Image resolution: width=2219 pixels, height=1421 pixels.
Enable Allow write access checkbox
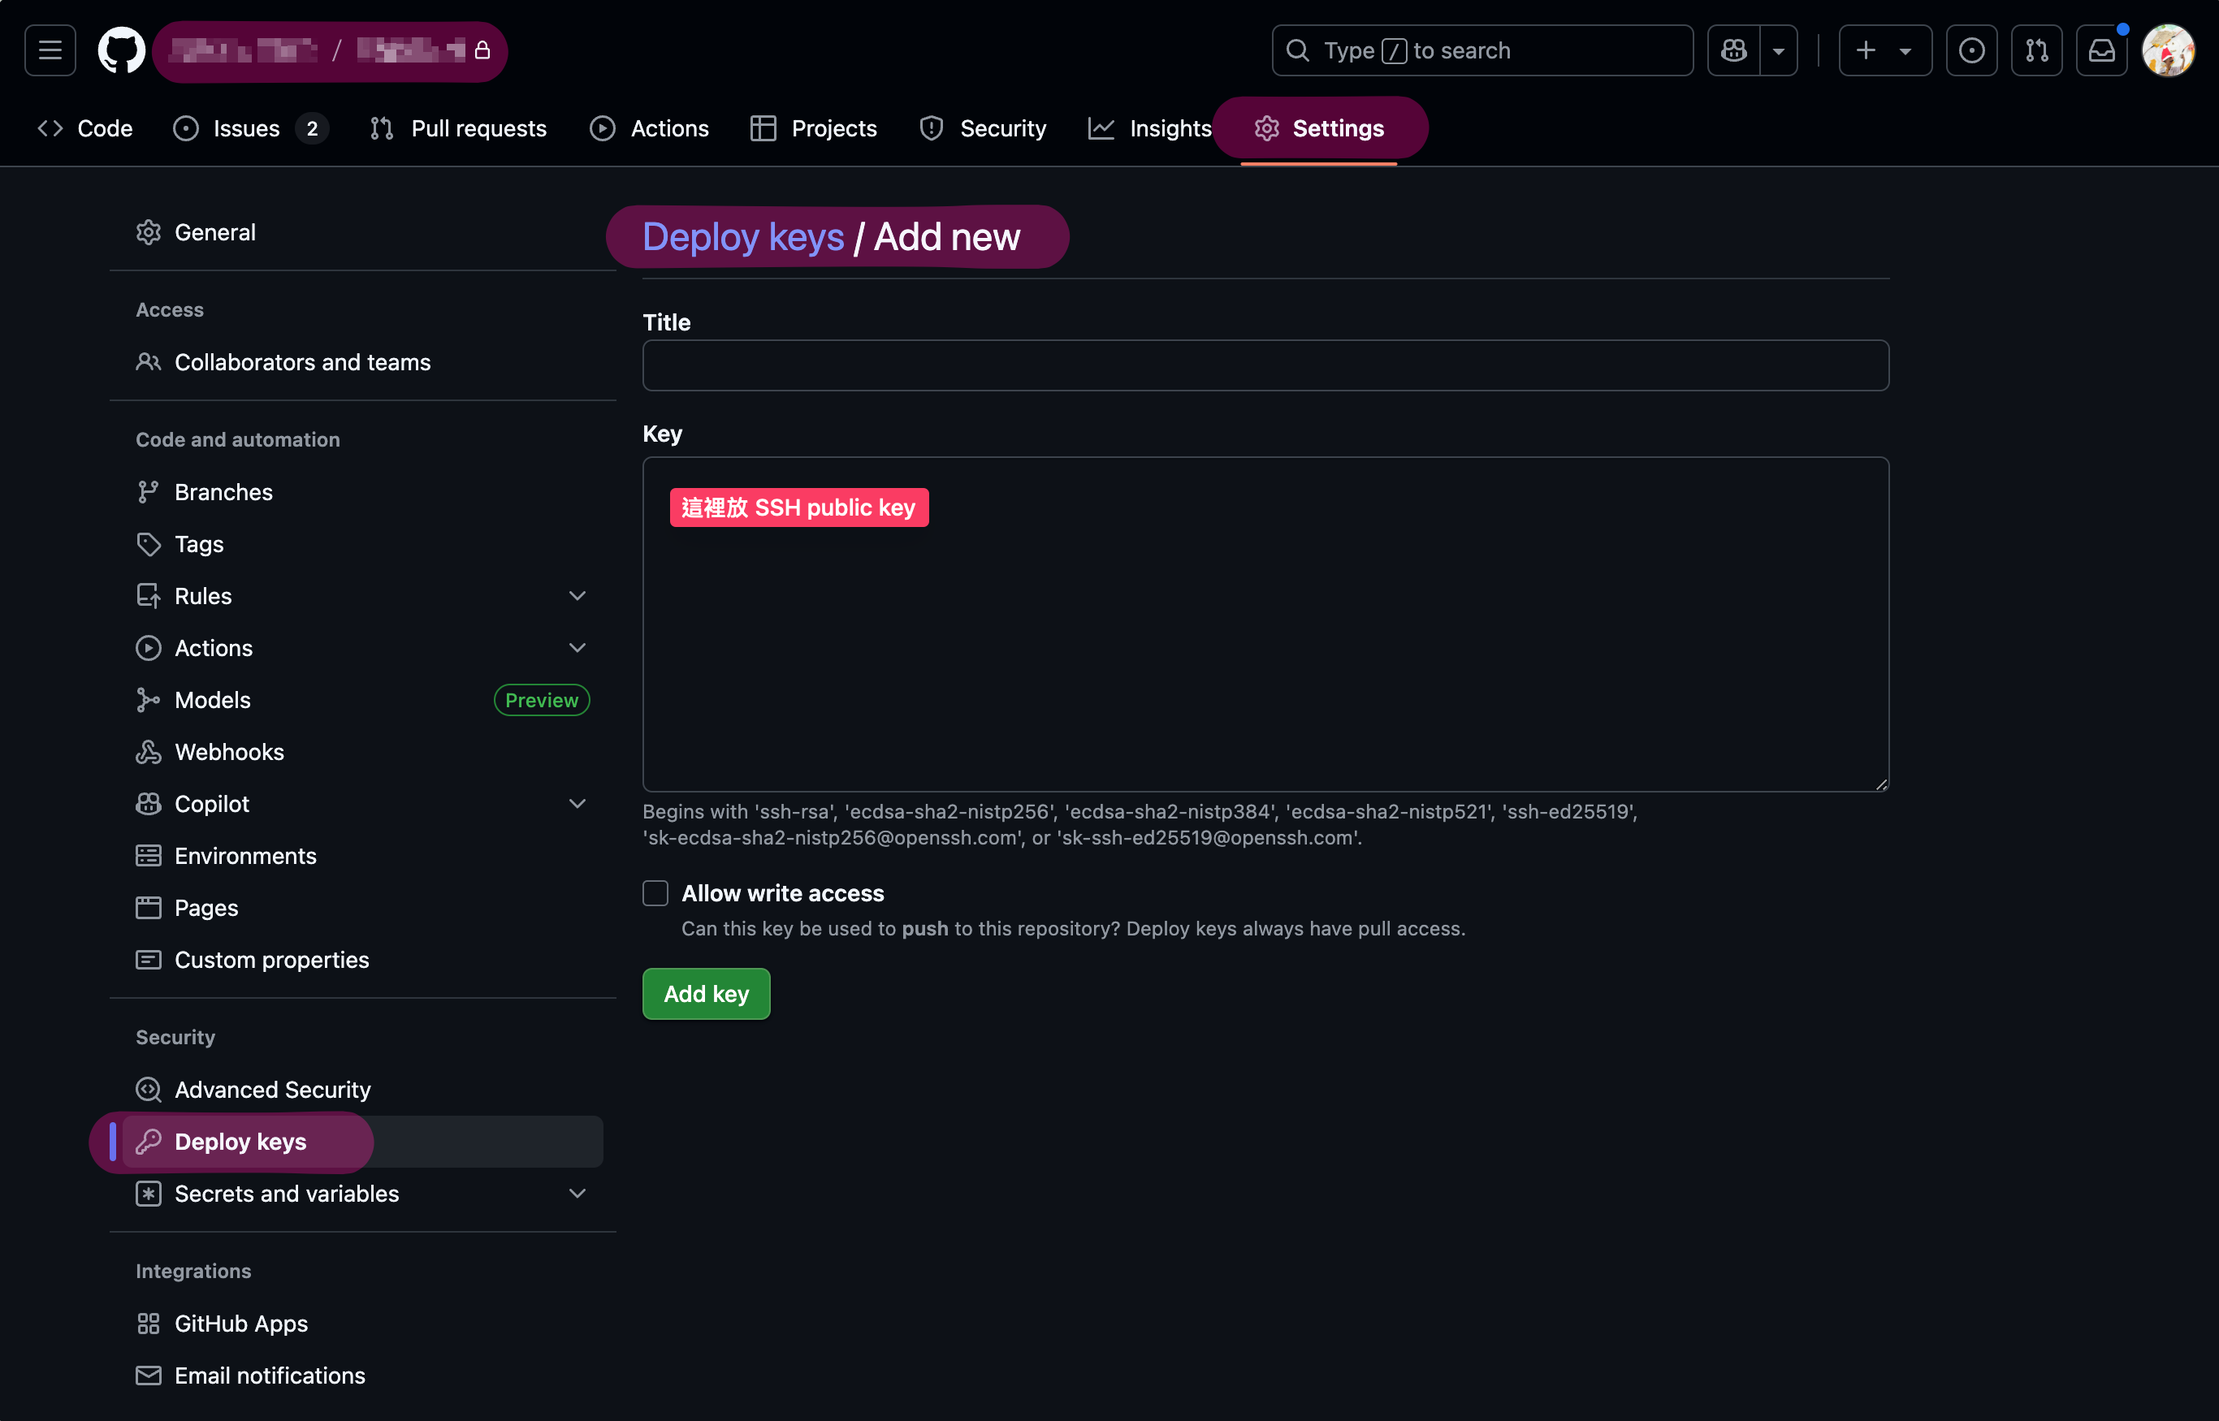(655, 893)
